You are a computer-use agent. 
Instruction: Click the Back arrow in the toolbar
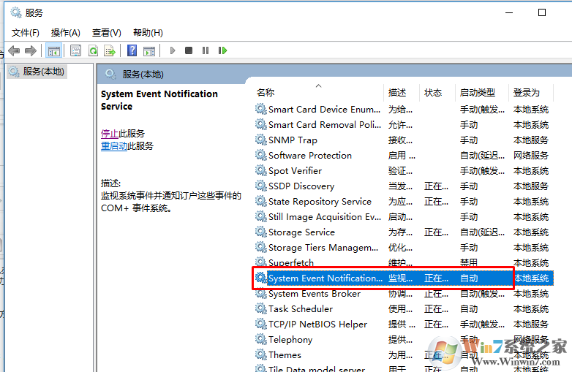14,50
